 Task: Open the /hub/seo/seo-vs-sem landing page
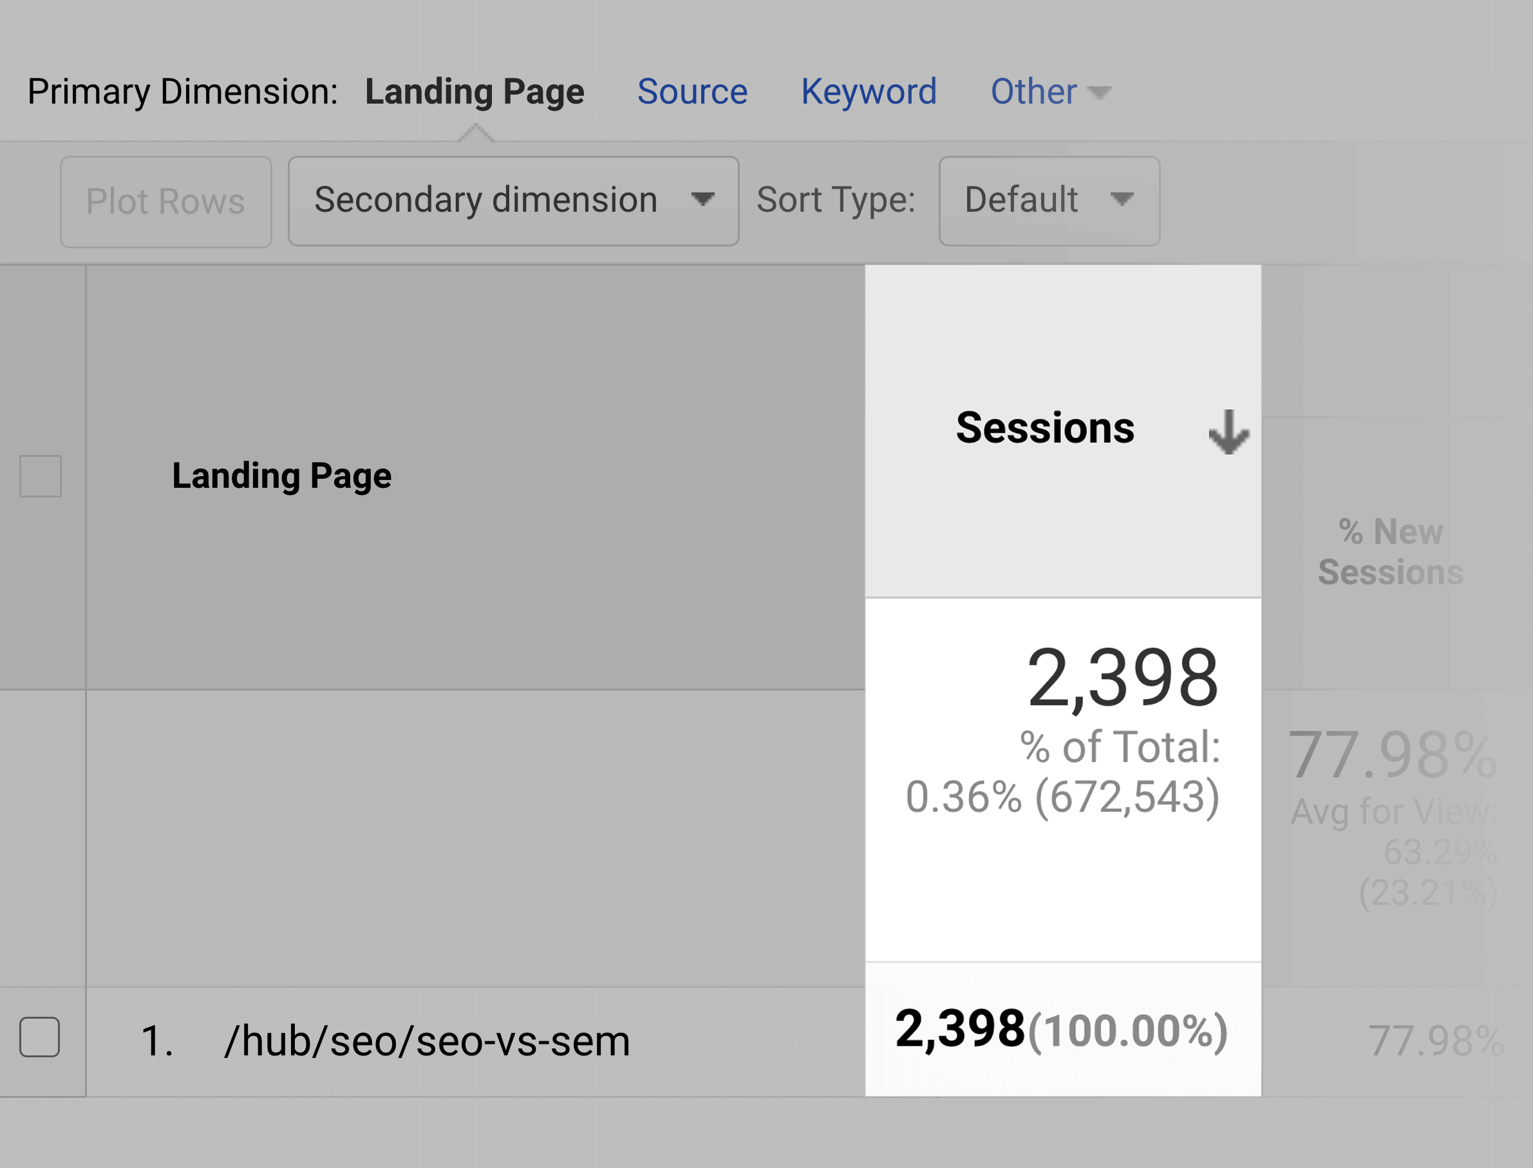click(x=386, y=1039)
